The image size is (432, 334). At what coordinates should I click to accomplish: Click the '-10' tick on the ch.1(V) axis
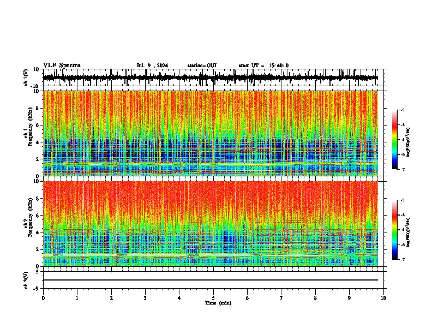(35, 86)
